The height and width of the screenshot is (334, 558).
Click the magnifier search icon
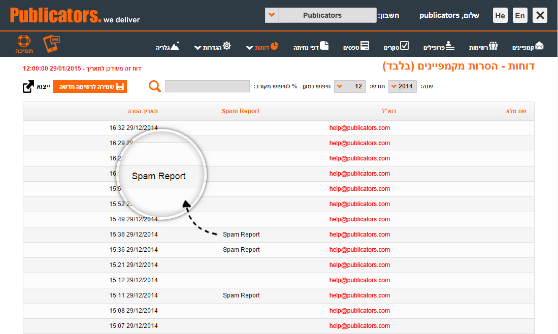155,86
